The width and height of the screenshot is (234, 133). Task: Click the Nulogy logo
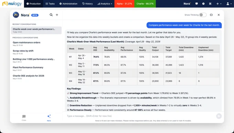tap(12, 4)
